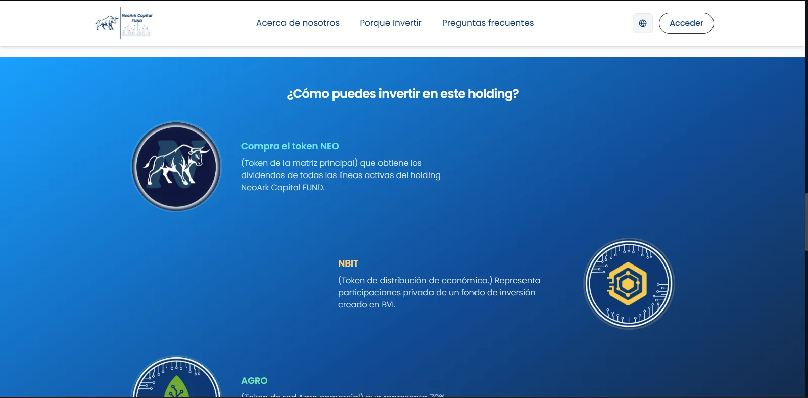Click the Acceder login button
808x398 pixels.
(x=686, y=23)
